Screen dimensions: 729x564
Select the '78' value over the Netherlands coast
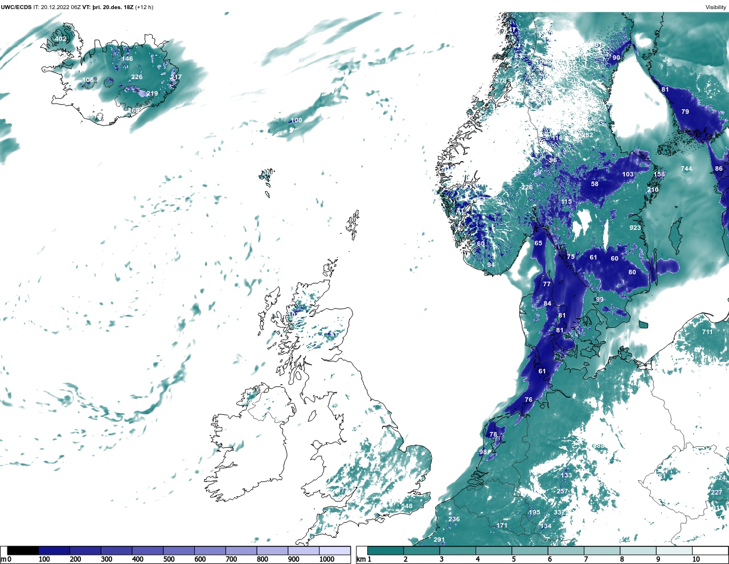click(x=493, y=434)
